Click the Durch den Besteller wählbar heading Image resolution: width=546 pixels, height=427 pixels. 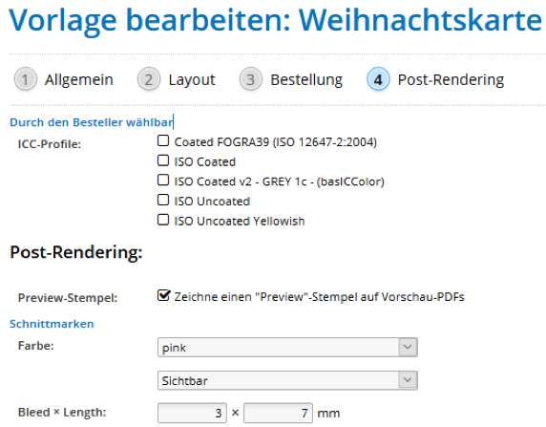point(92,122)
